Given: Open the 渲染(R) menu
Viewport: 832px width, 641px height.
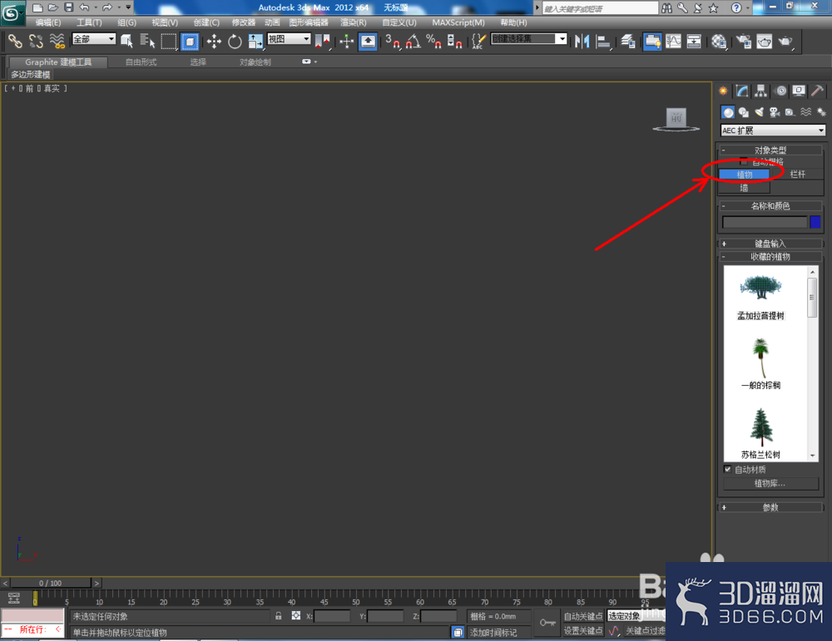Looking at the screenshot, I should (354, 22).
